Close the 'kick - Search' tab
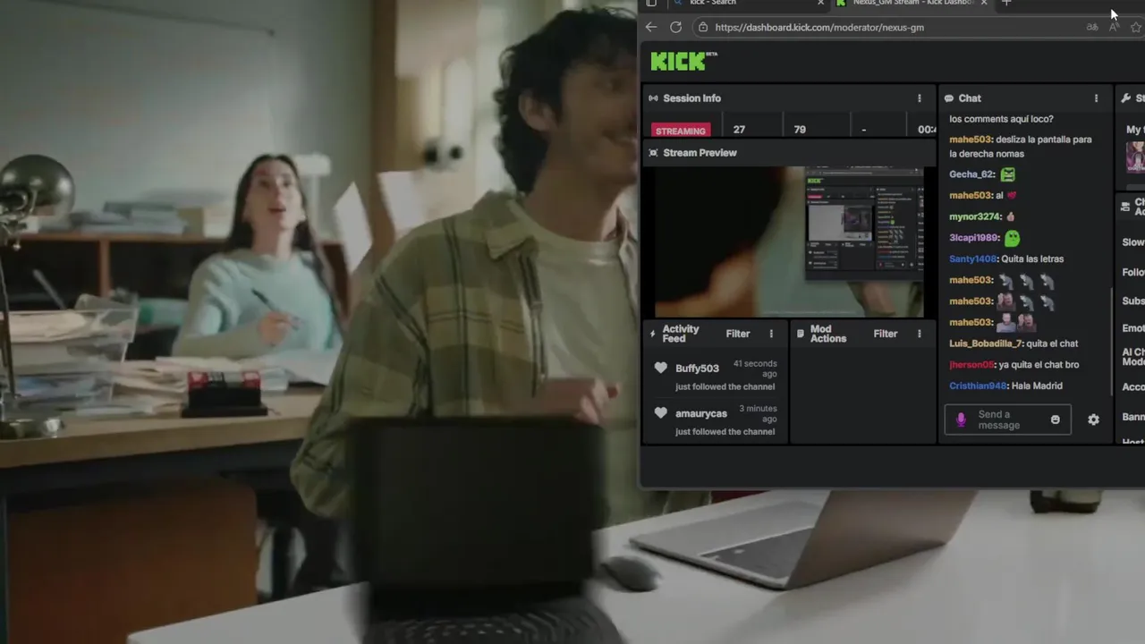 click(x=821, y=3)
